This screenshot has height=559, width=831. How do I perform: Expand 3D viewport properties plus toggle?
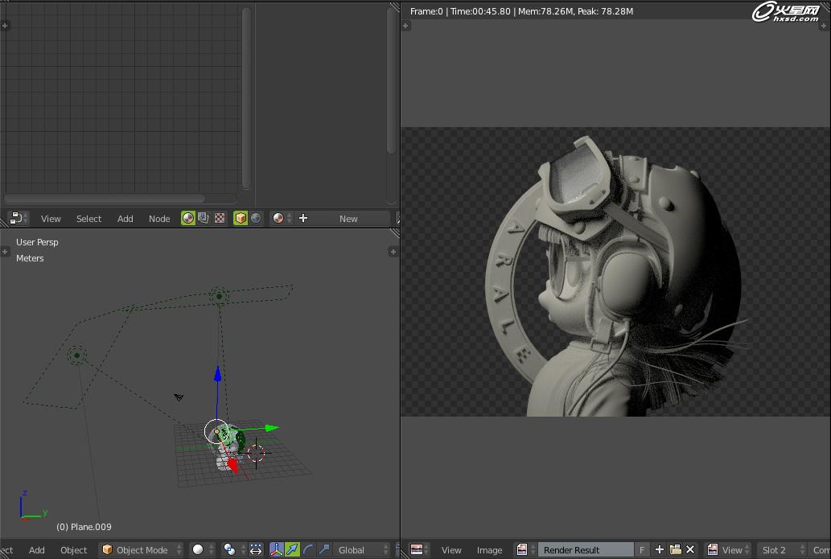(x=393, y=252)
